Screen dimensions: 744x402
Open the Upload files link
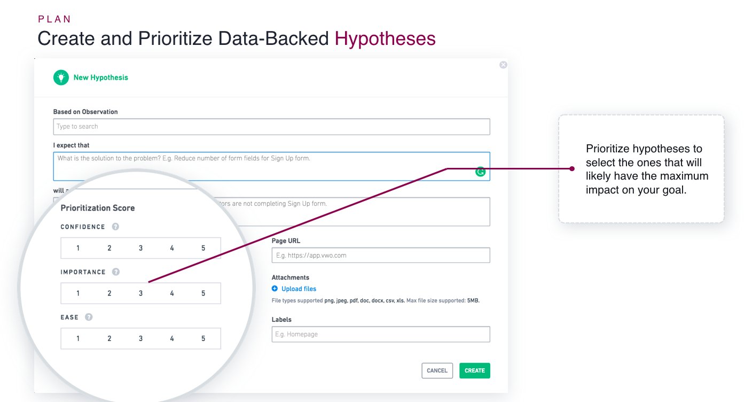299,289
